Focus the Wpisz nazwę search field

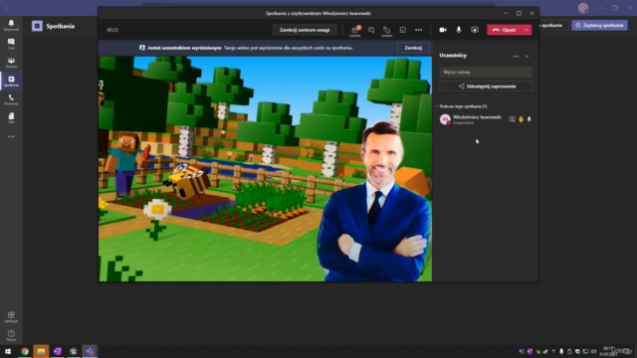[x=486, y=72]
